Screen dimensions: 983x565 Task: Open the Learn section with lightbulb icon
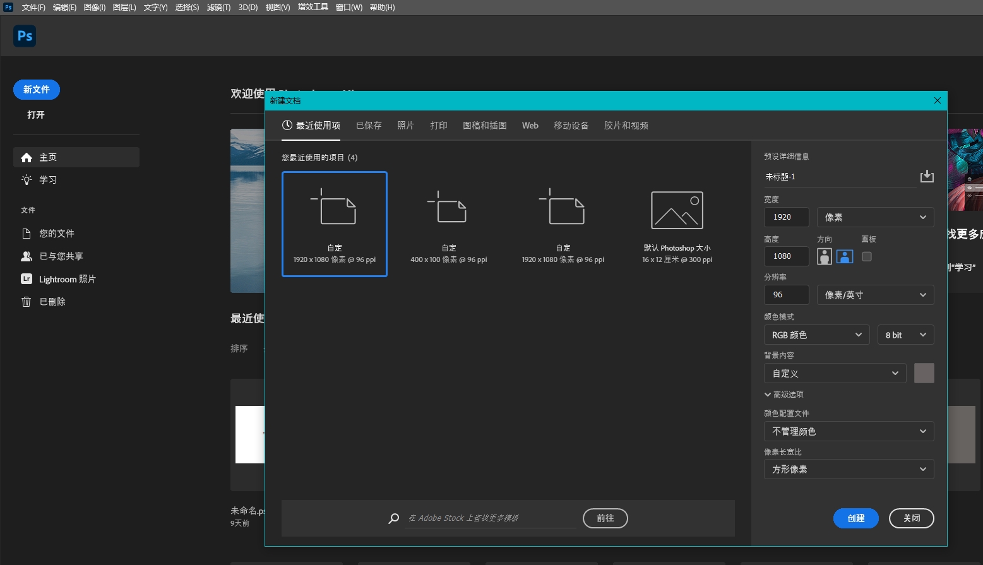coord(48,180)
